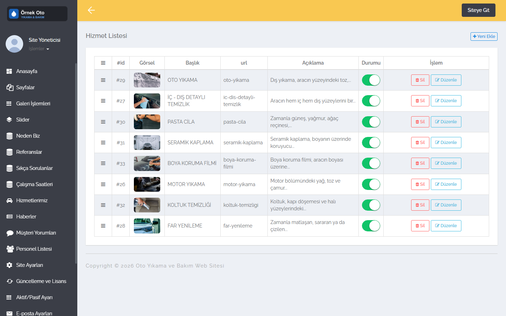Click the drag handle for MOTOR YIKAMA row

tap(103, 184)
